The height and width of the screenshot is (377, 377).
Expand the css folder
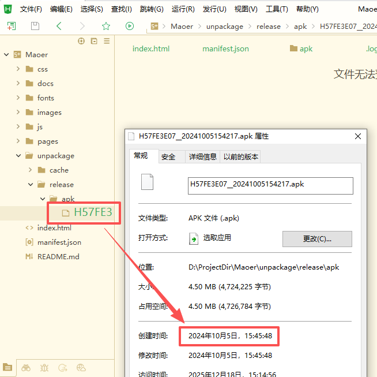18,69
